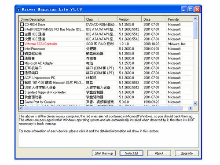Image resolution: width=220 pixels, height=165 pixels.
Task: Click the Select All button
Action: coord(132,153)
